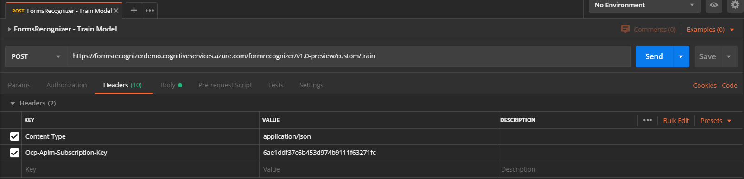Open manage environments gear icon
744x179 pixels.
click(x=735, y=5)
